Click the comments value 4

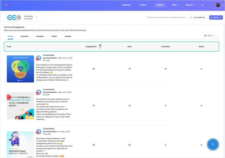click(x=166, y=106)
